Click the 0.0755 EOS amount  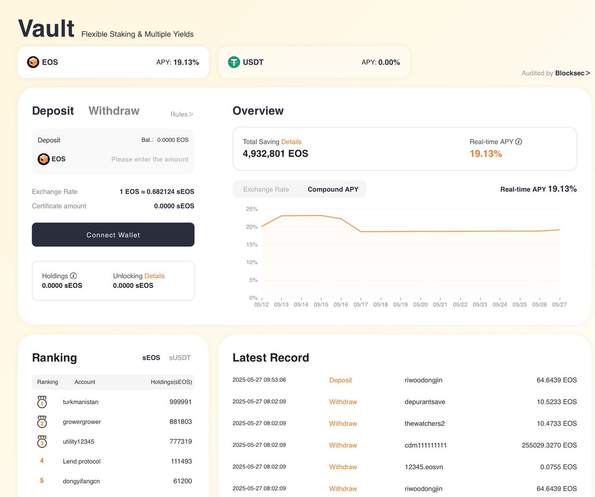click(x=559, y=467)
